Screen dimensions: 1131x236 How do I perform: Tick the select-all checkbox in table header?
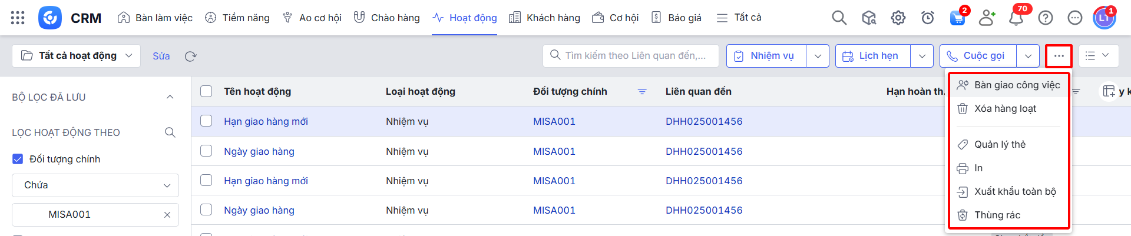(x=206, y=91)
